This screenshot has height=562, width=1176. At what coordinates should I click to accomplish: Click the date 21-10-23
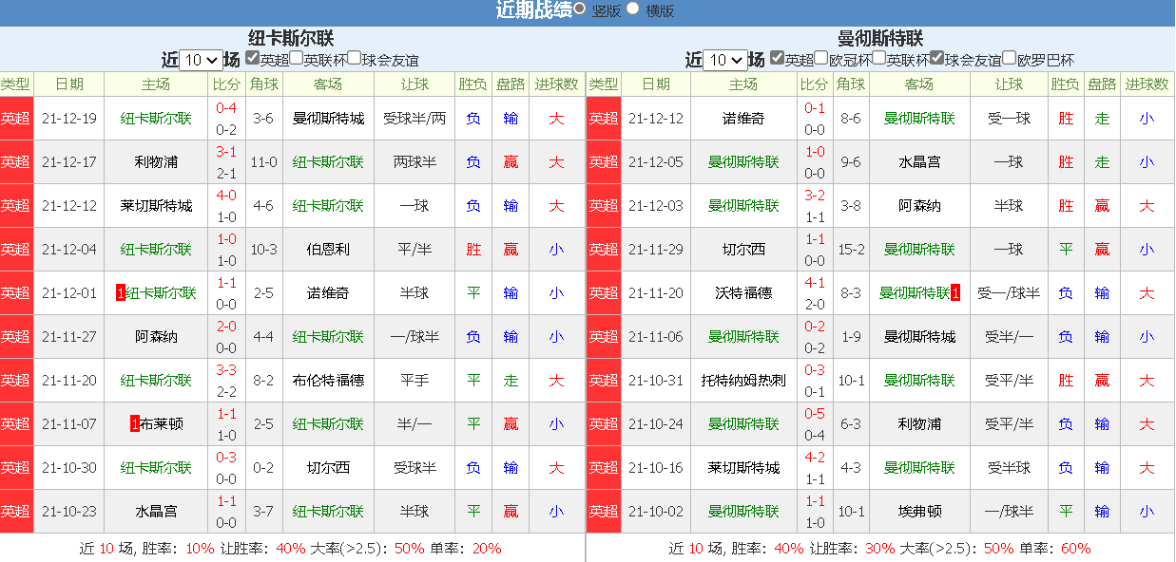click(69, 512)
